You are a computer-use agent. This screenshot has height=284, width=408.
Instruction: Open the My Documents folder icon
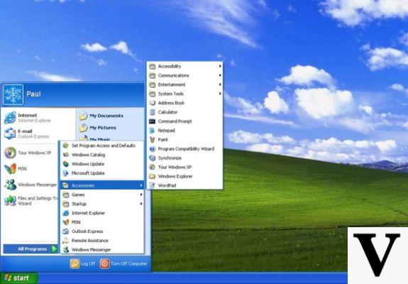(x=83, y=116)
